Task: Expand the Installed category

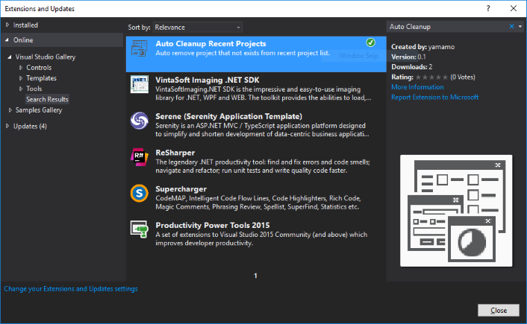Action: click(7, 25)
